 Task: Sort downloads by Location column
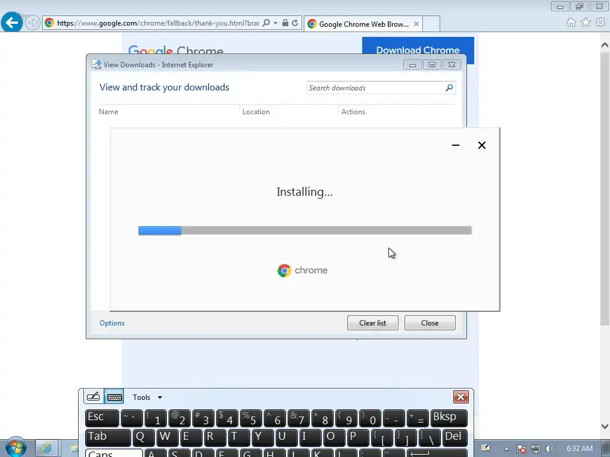pyautogui.click(x=256, y=112)
